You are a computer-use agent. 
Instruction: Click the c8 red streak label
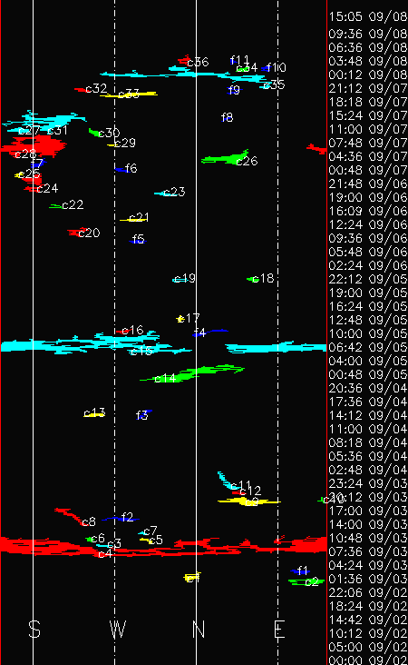pyautogui.click(x=89, y=521)
